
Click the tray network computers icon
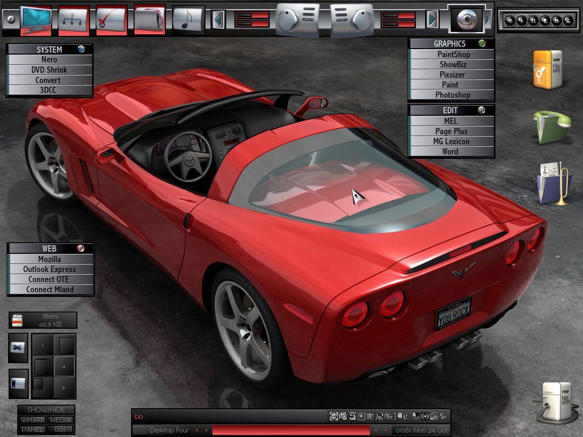tap(434, 416)
